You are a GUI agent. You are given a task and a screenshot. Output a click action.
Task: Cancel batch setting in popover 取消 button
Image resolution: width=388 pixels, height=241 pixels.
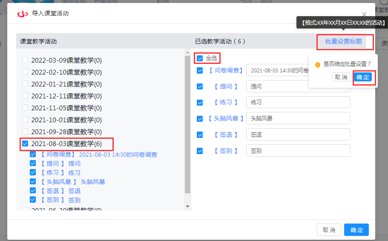pyautogui.click(x=341, y=77)
